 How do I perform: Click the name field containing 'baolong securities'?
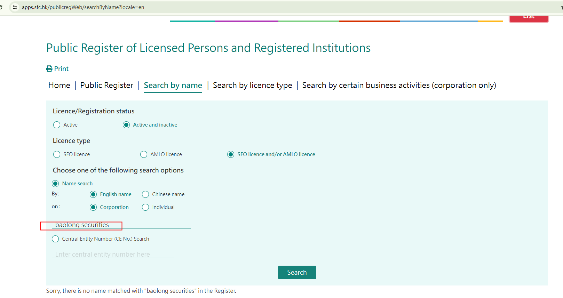point(121,225)
